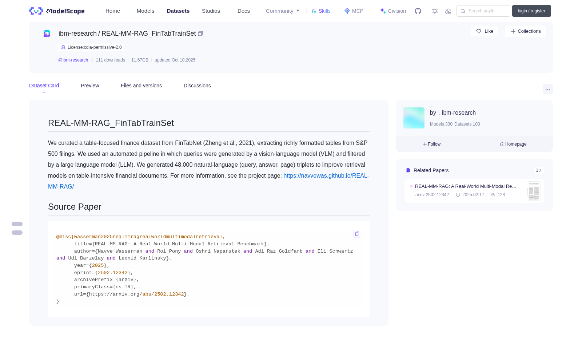This screenshot has height=364, width=582.
Task: Click the Civision star icon
Action: pos(383,11)
